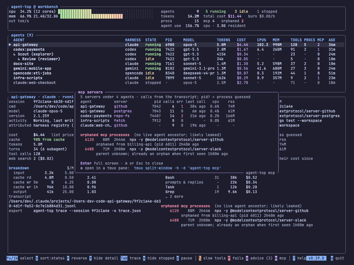Screen dimensions: 354x265
Task: Click the 'p' pause key badge
Action: [178, 258]
